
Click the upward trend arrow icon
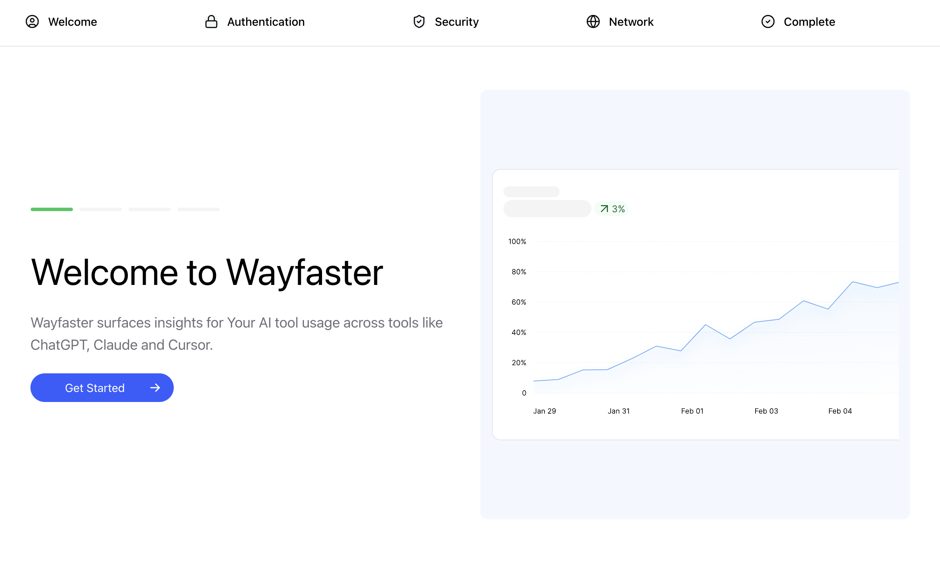point(604,209)
